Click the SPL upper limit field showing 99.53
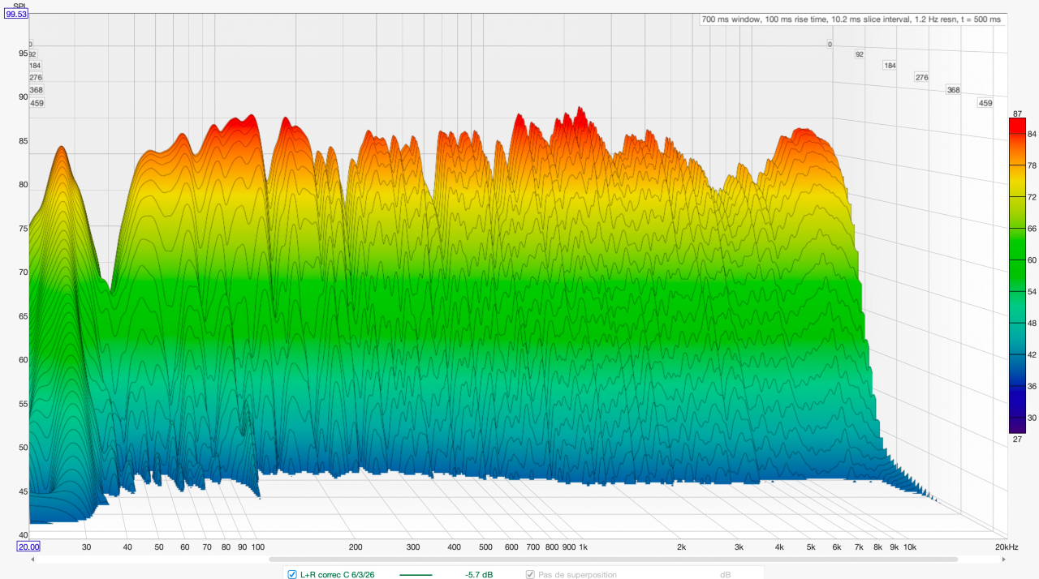The image size is (1039, 579). click(x=16, y=14)
